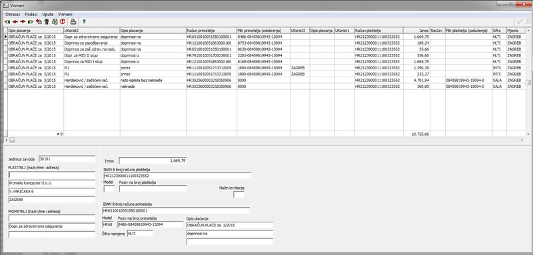Click the Način izvršenja field
533x255 pixels.
pyautogui.click(x=239, y=194)
